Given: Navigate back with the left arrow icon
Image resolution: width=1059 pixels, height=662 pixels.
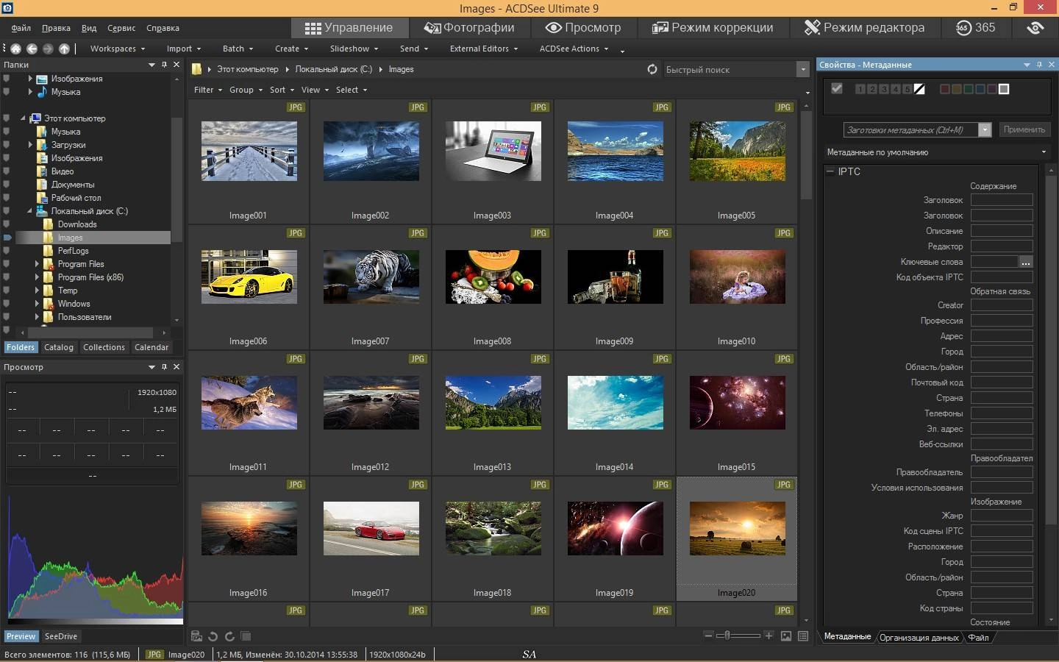Looking at the screenshot, I should click(32, 49).
